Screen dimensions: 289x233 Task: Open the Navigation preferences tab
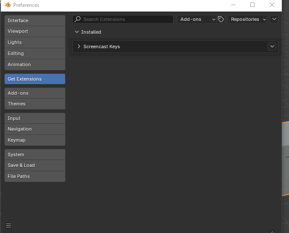click(35, 129)
